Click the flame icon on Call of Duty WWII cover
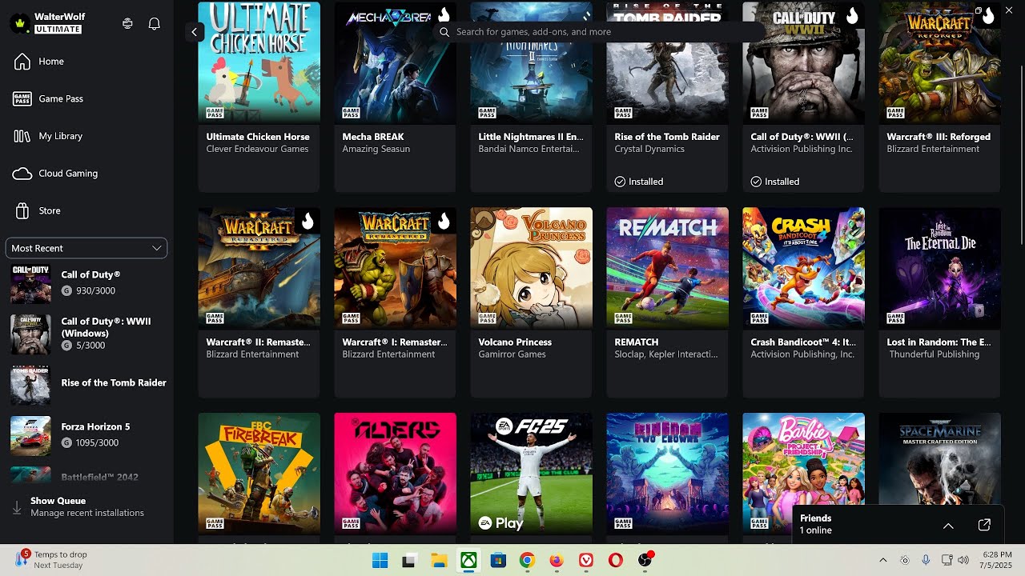 click(852, 14)
